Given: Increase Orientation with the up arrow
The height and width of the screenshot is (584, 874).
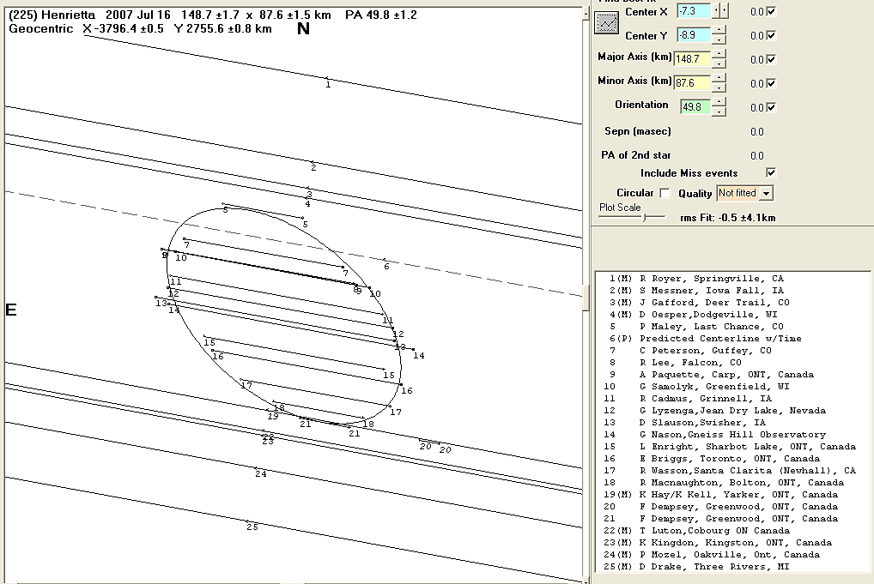Looking at the screenshot, I should (x=719, y=102).
